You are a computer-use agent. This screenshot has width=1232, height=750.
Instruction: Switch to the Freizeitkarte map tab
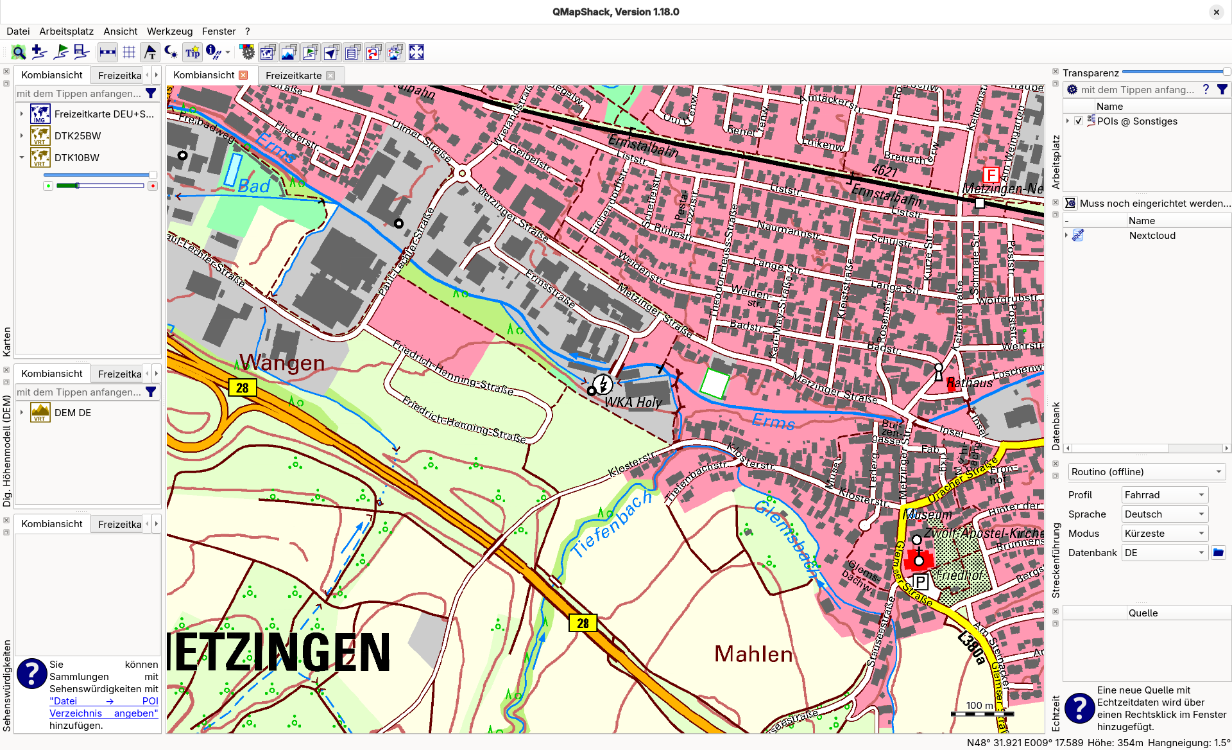tap(293, 76)
